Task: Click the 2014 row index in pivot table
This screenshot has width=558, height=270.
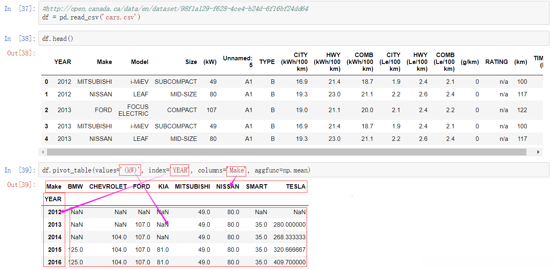Action: (55, 237)
